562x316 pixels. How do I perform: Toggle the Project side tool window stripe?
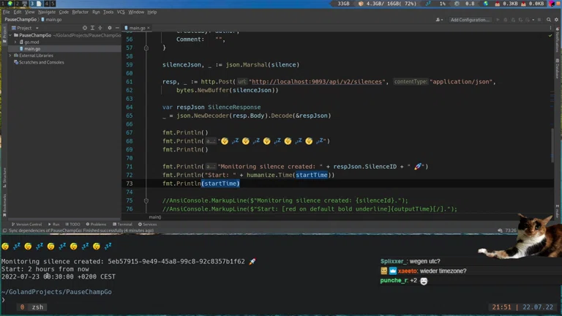4,33
